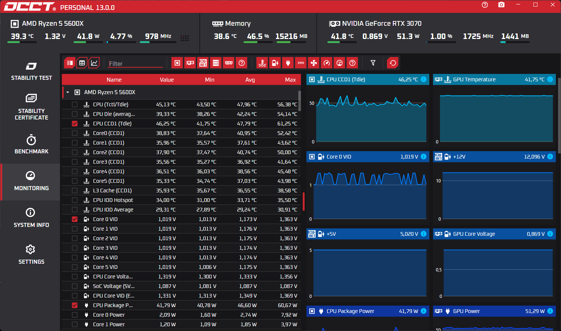Uncheck the CPU CCD1 (Tdie) checkbox
The width and height of the screenshot is (561, 331).
75,124
